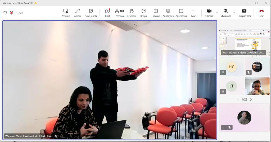271x142 pixels.
Task: Open in Nova janela
Action: pyautogui.click(x=91, y=13)
